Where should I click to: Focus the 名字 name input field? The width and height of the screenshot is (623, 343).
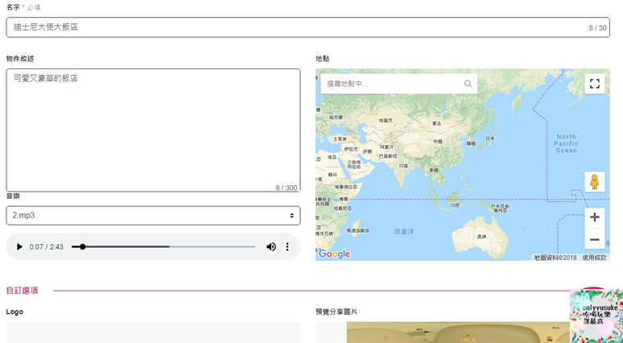(x=308, y=27)
